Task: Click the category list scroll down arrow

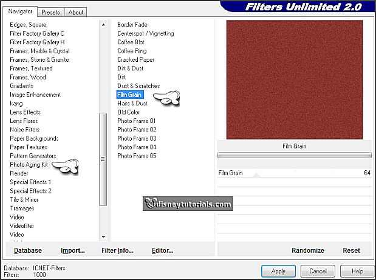Action: (x=103, y=237)
